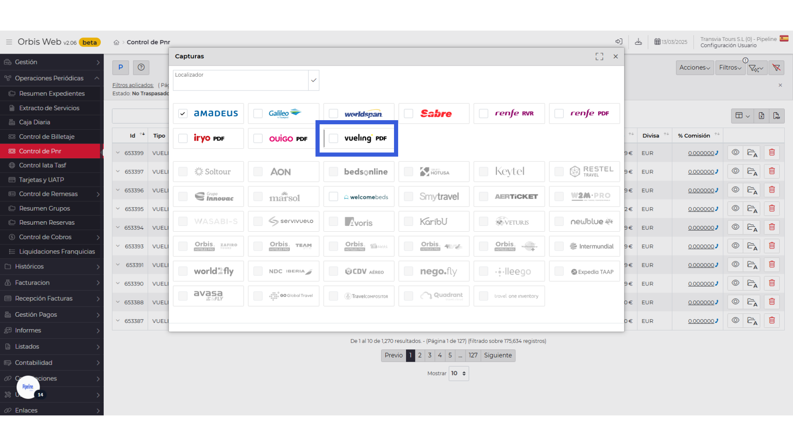Screen dimensions: 793x446
Task: Select the OUIGO PDF checkbox
Action: (258, 138)
